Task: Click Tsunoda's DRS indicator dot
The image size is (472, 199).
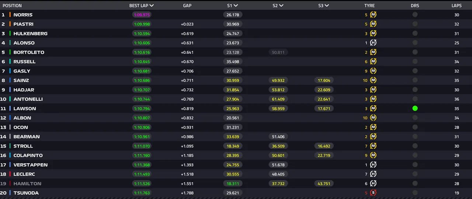Action: point(415,193)
